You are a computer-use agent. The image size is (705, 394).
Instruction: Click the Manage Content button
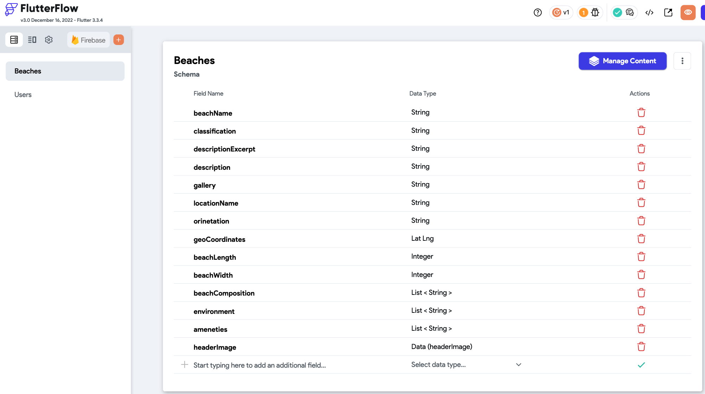pos(622,61)
